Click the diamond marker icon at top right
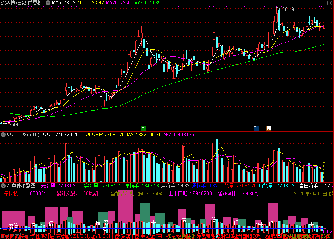The image size is (334, 239). (322, 3)
